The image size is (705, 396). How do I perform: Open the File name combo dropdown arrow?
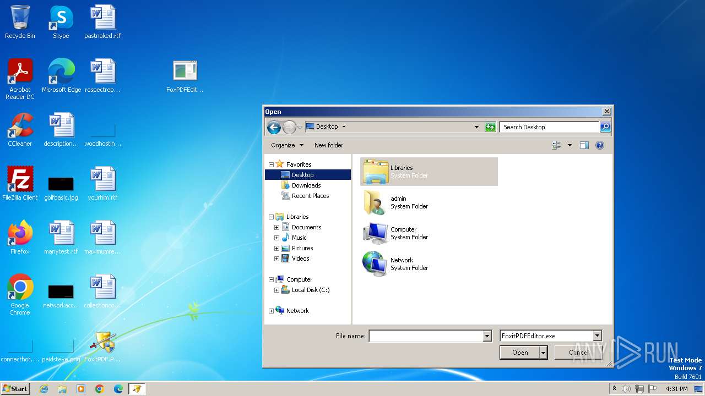pyautogui.click(x=487, y=336)
